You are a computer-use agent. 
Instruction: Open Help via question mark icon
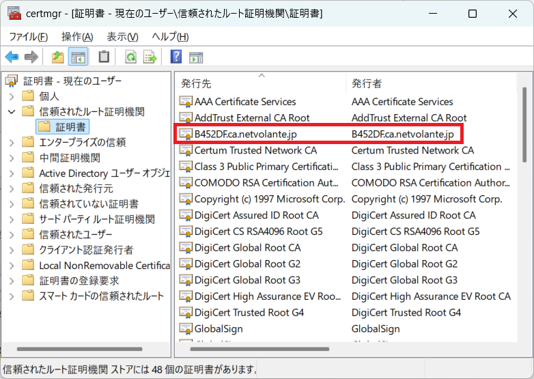[176, 57]
